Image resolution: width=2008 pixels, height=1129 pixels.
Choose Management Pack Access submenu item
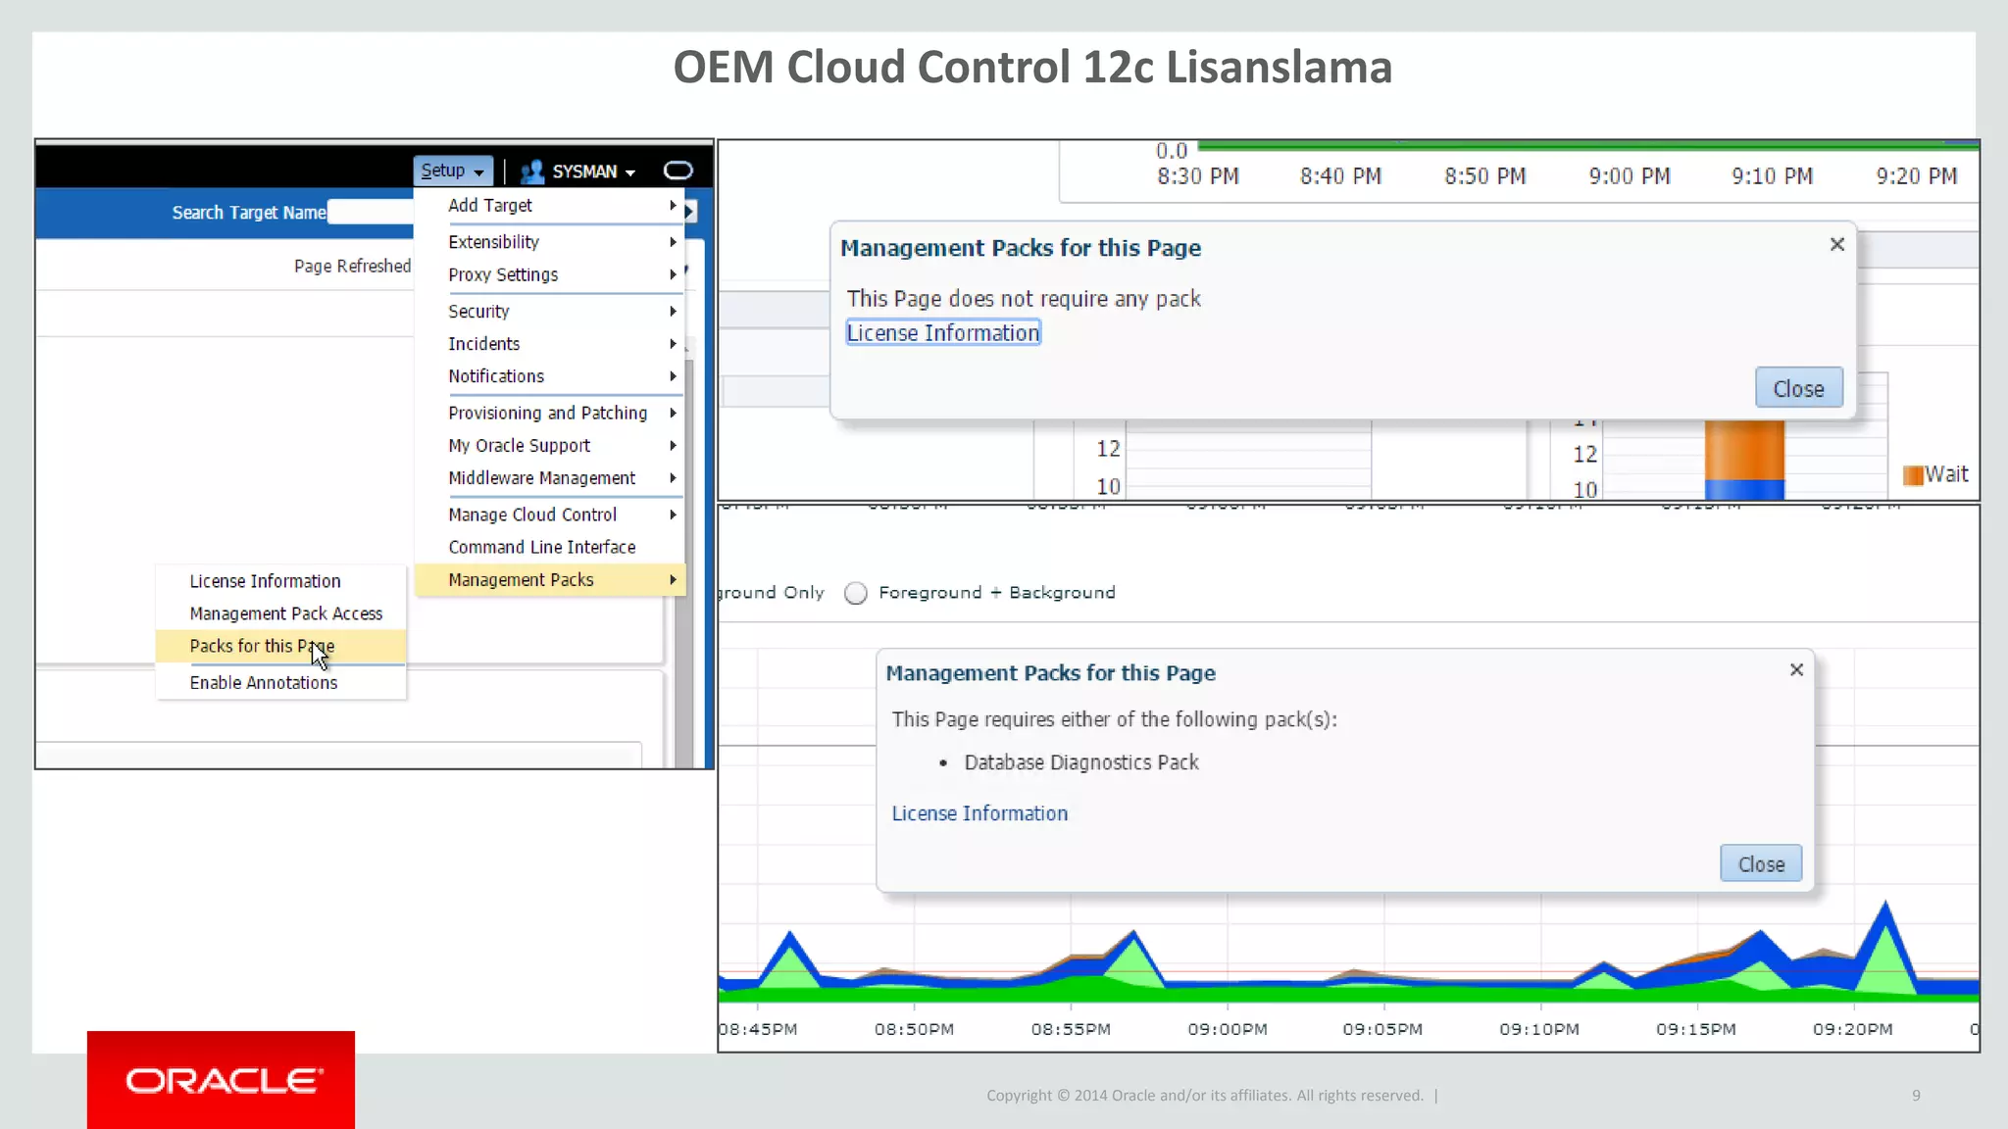(x=280, y=614)
